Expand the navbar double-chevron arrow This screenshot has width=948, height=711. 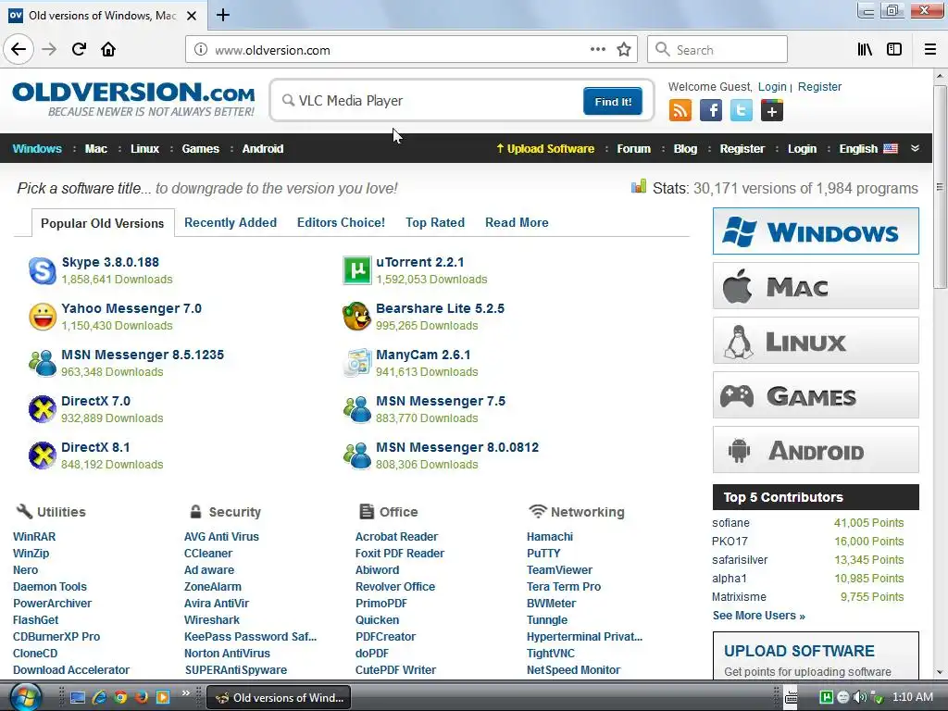click(915, 149)
